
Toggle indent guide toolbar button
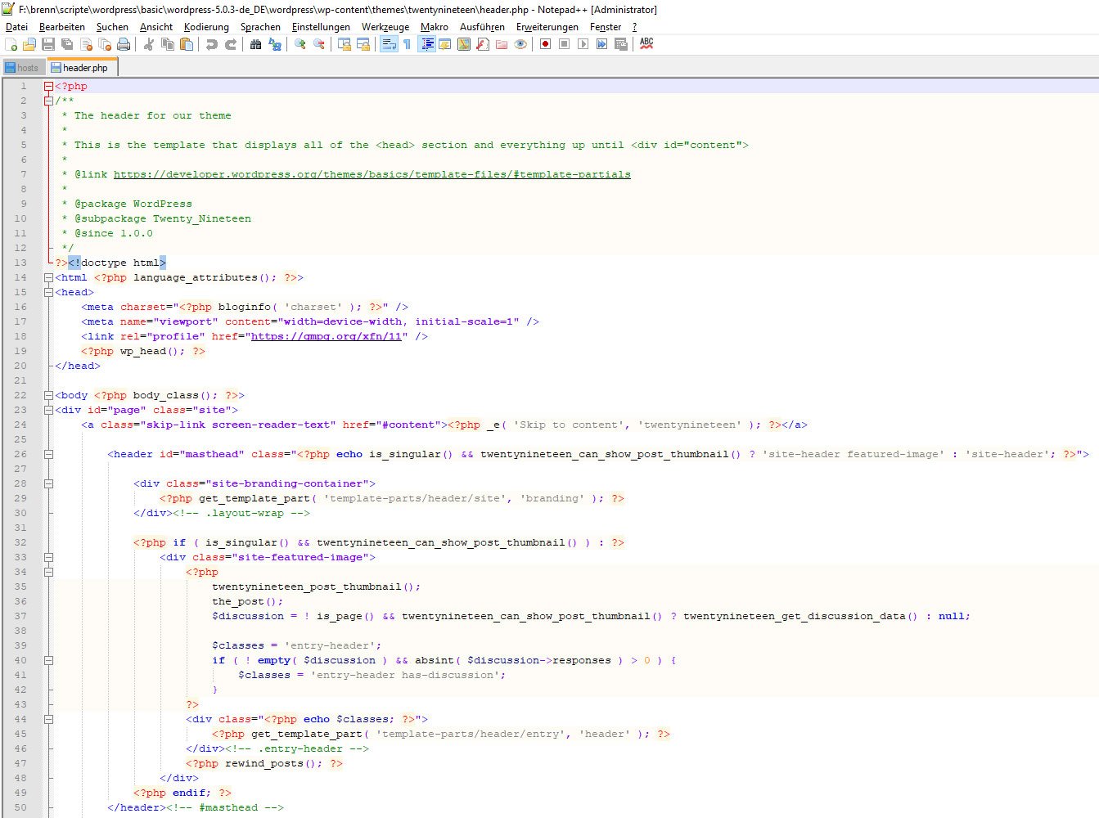[428, 44]
